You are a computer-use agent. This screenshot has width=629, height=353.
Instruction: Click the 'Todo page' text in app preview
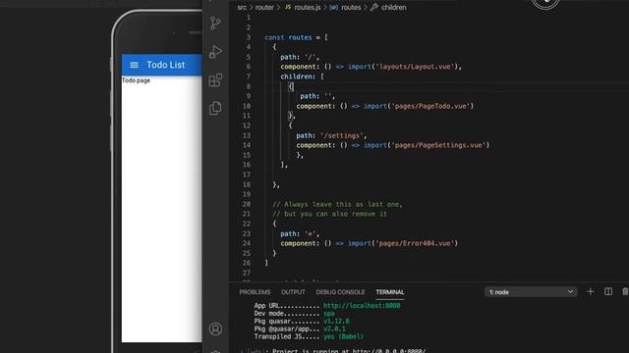point(136,80)
